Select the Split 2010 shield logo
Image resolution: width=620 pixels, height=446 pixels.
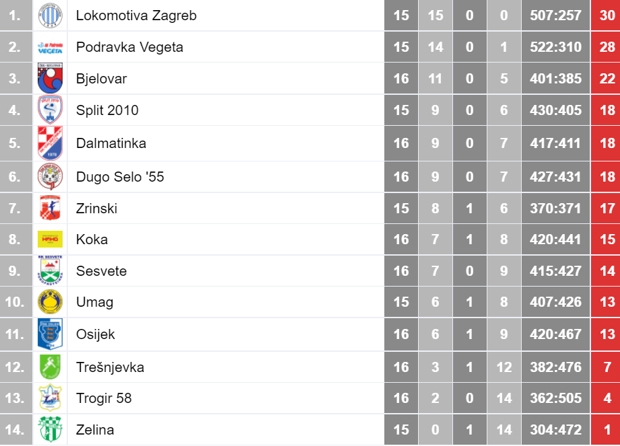50,110
